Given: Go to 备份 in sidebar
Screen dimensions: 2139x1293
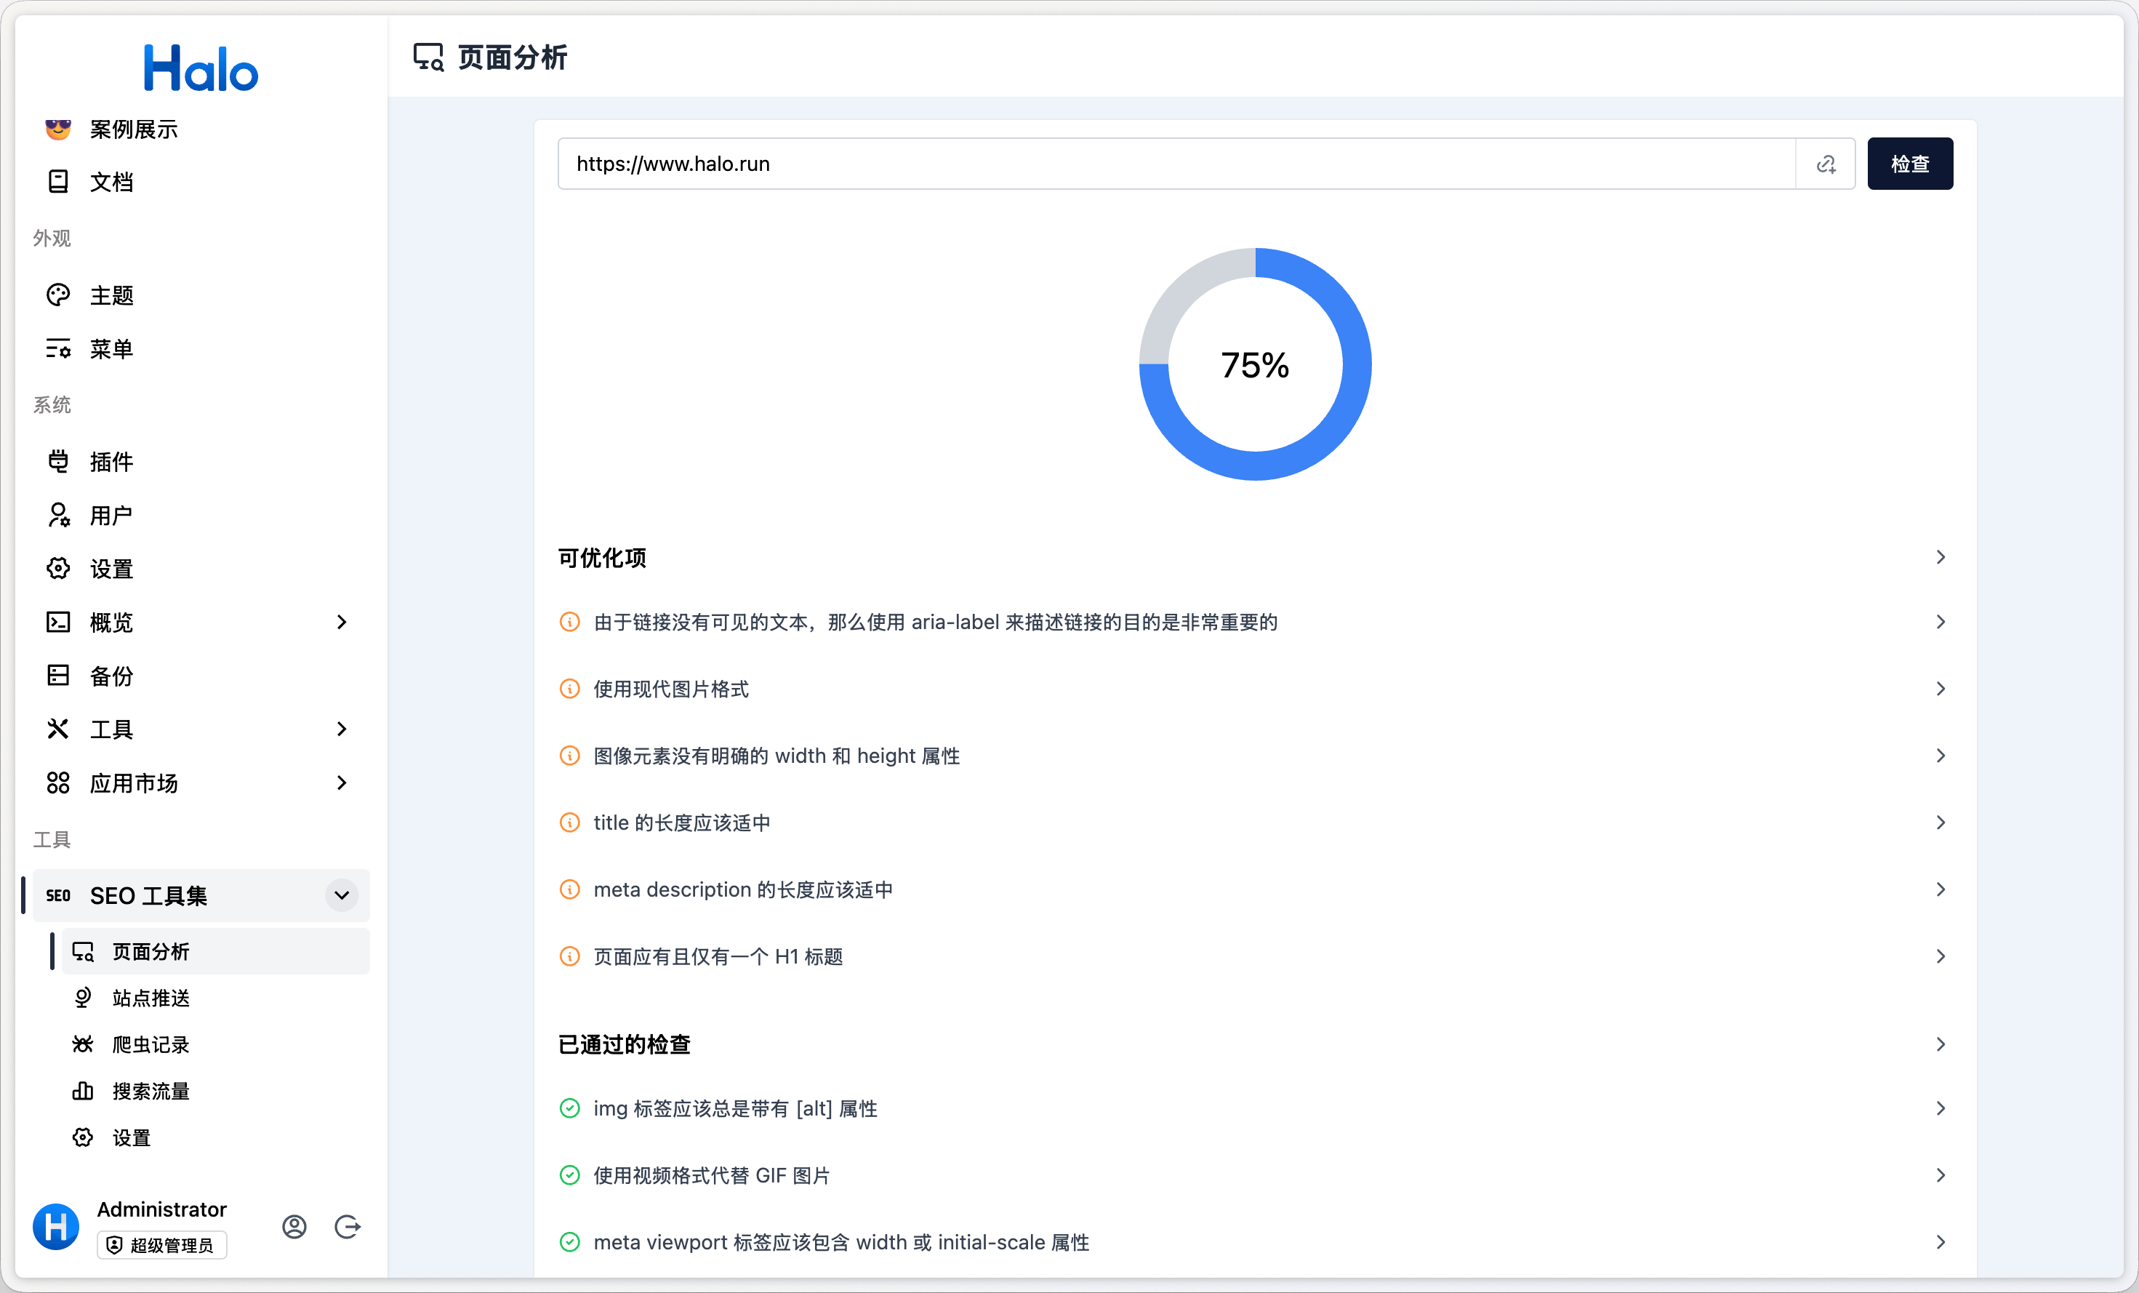Looking at the screenshot, I should (x=111, y=676).
